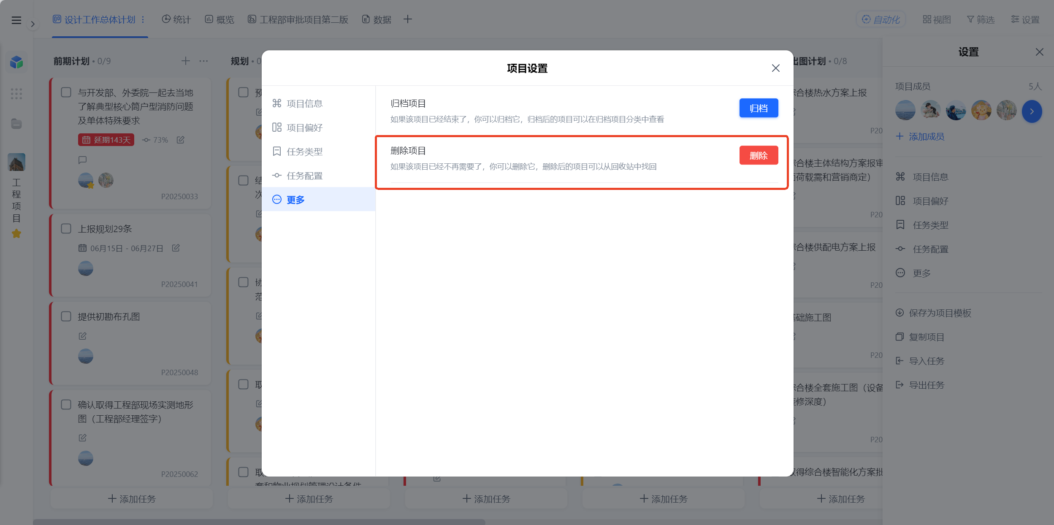The height and width of the screenshot is (525, 1054).
Task: Check the 确认取得工程部现场实测地形图 checkbox
Action: [66, 405]
